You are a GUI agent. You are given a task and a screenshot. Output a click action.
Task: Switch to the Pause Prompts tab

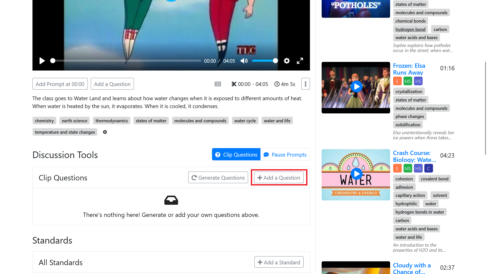[285, 155]
